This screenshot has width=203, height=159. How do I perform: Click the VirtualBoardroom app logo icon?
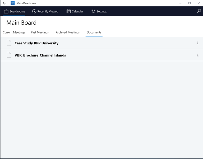[x=13, y=3]
